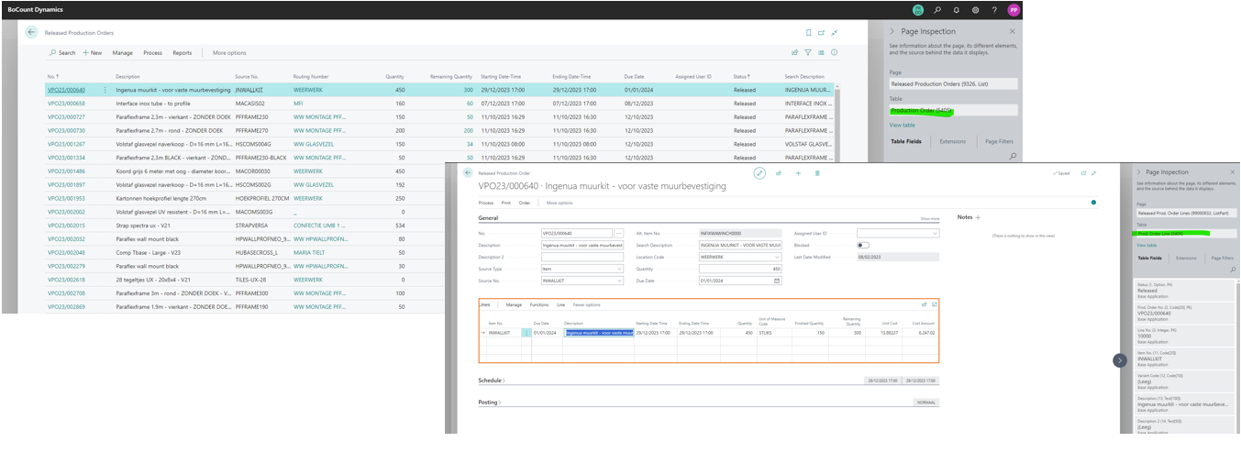Open the Assigned User ID dropdown
The height and width of the screenshot is (464, 1241).
click(x=898, y=233)
